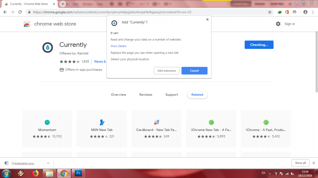Expand the download item options chevron
318x178 pixels.
pyautogui.click(x=48, y=163)
